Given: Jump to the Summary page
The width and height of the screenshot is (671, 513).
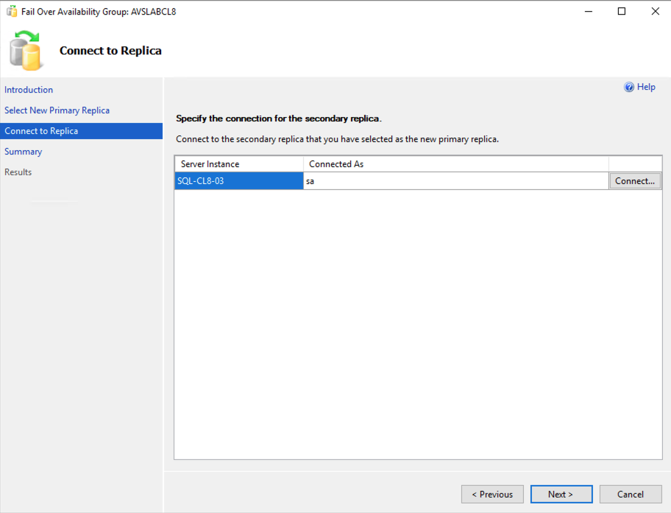Looking at the screenshot, I should pyautogui.click(x=23, y=152).
